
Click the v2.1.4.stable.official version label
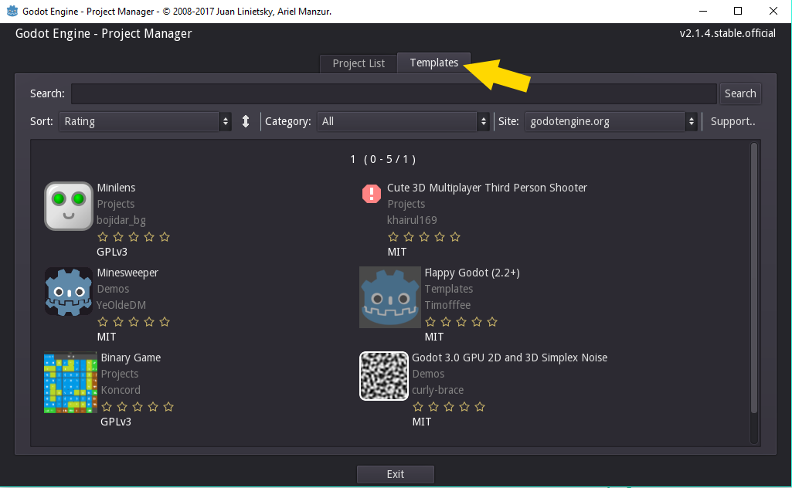click(727, 34)
